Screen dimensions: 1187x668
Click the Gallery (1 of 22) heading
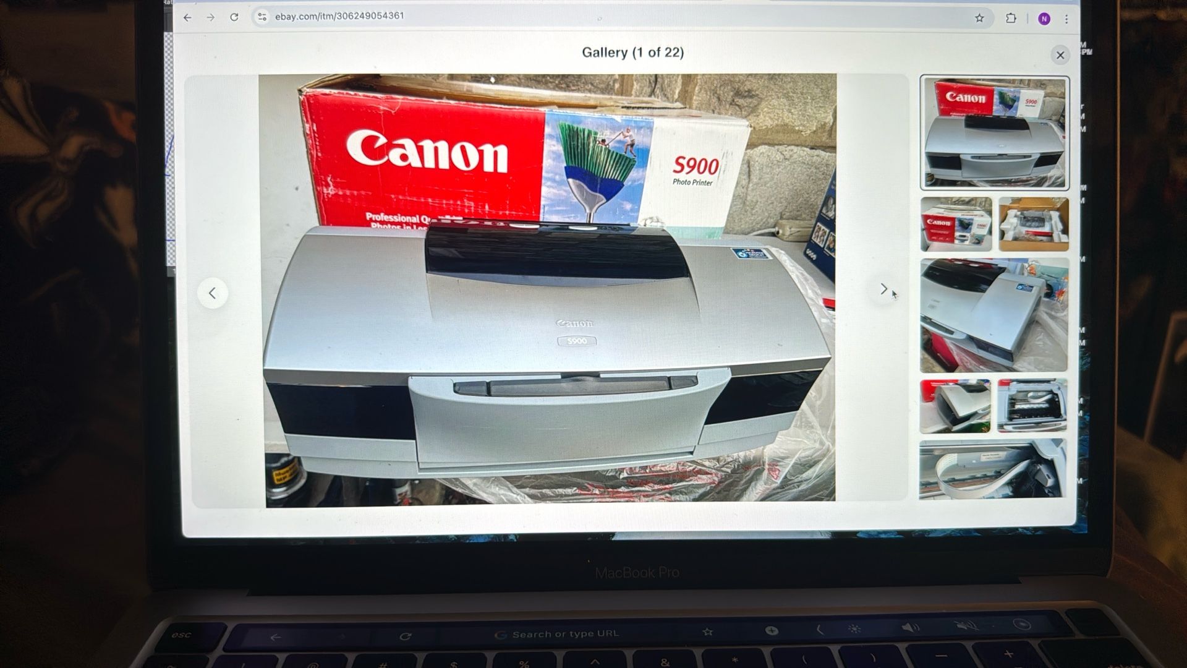pos(632,53)
